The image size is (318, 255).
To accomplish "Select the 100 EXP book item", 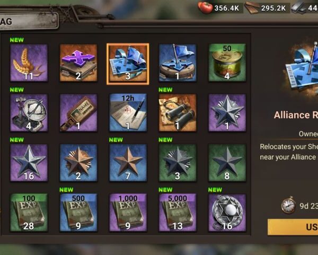I will [29, 213].
